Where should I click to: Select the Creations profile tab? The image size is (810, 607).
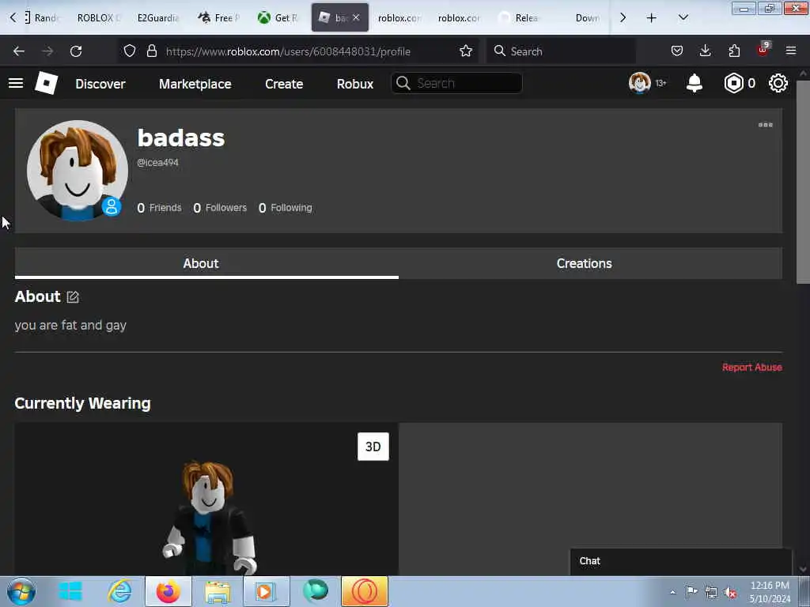(x=590, y=263)
